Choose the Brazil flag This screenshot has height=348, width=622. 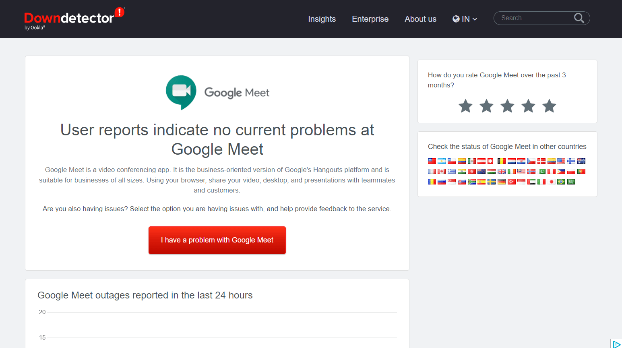tap(561, 182)
